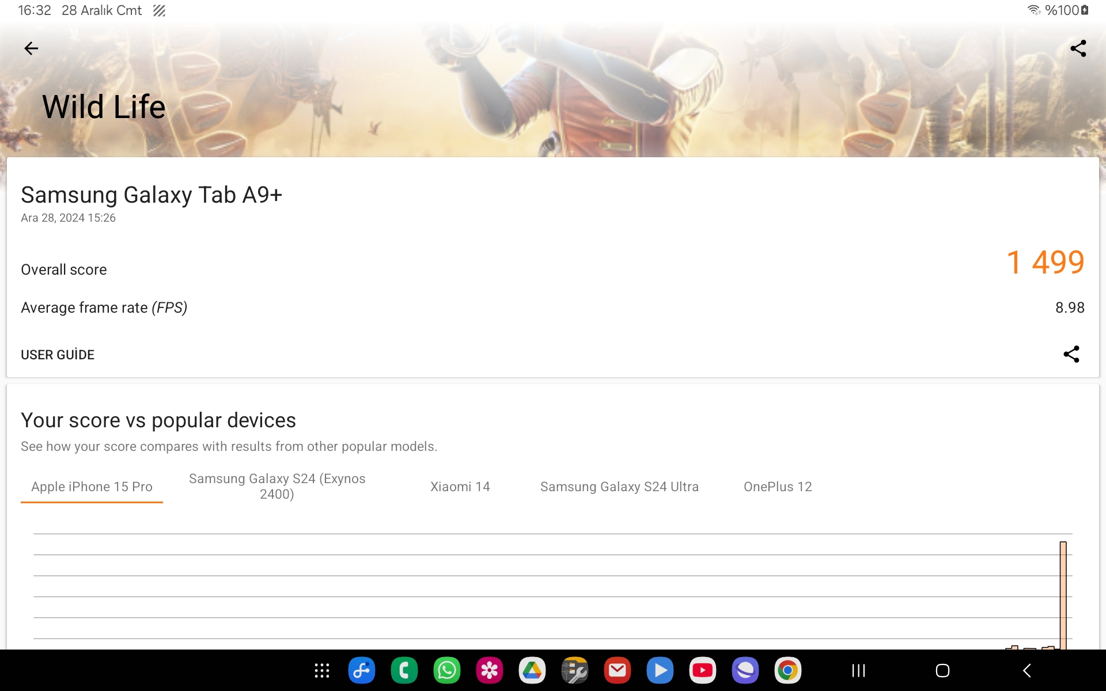Launch the blue video player app
1106x691 pixels.
pyautogui.click(x=660, y=670)
